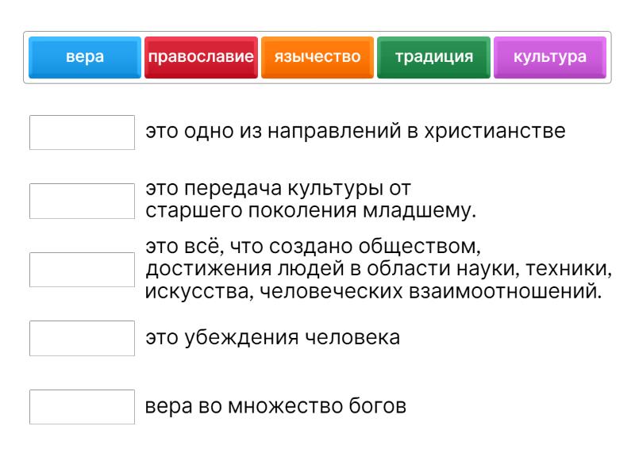Screen dimensions: 635x476
Task: Click the line «достижения людей в области науки, техники»
Action: (x=379, y=269)
